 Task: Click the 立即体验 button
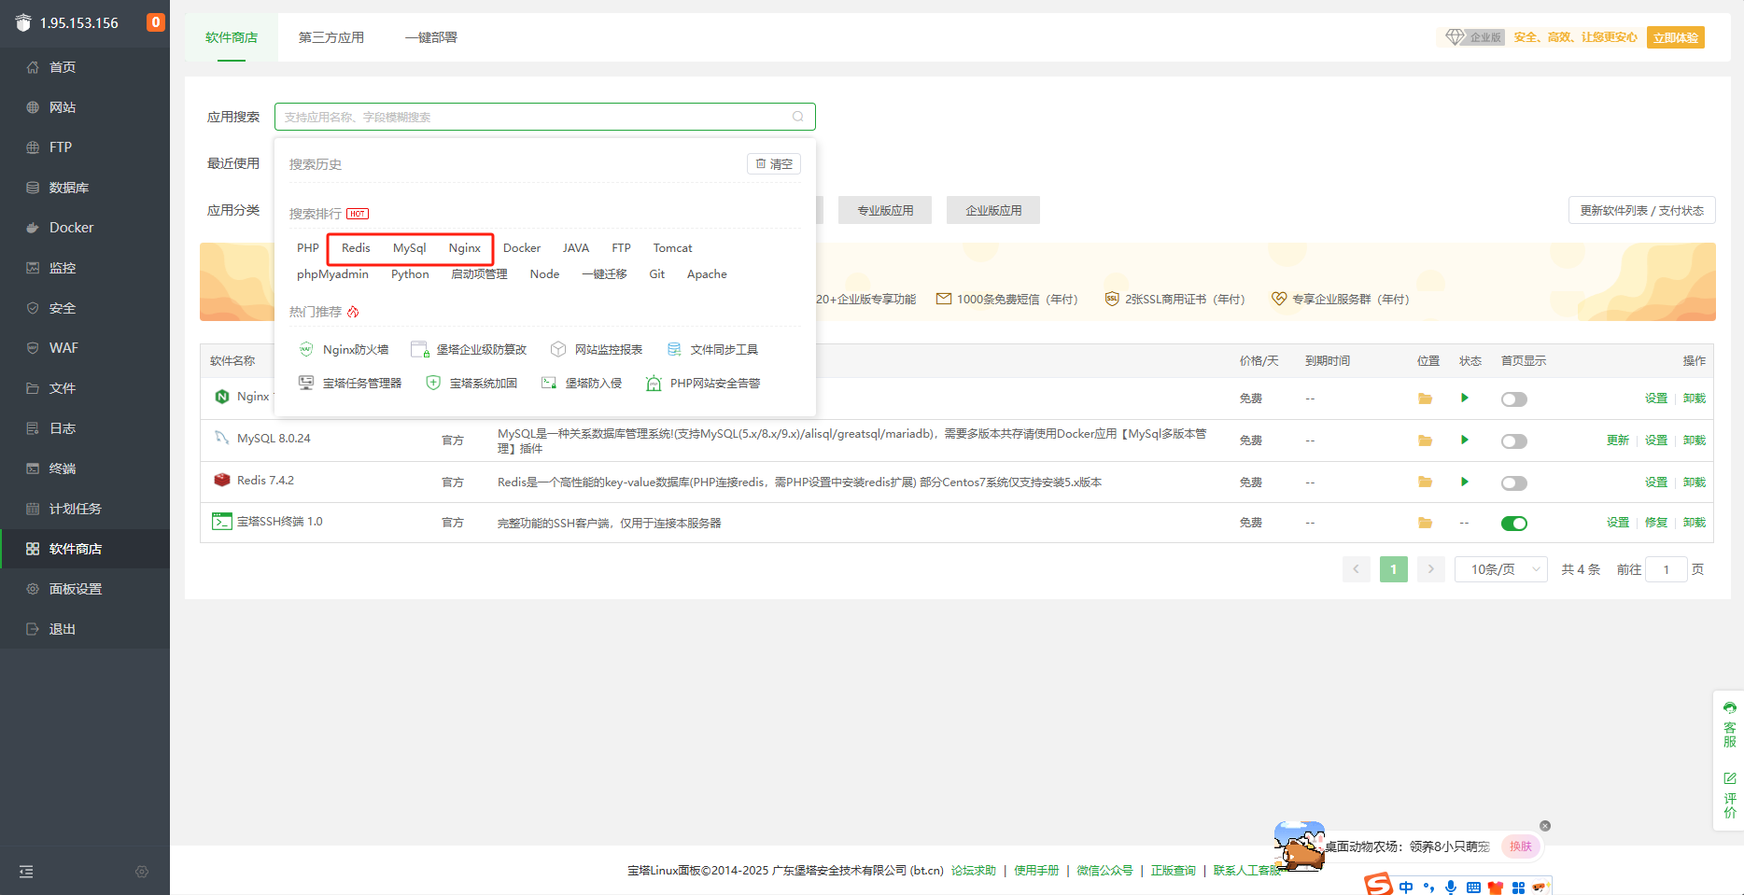coord(1676,37)
